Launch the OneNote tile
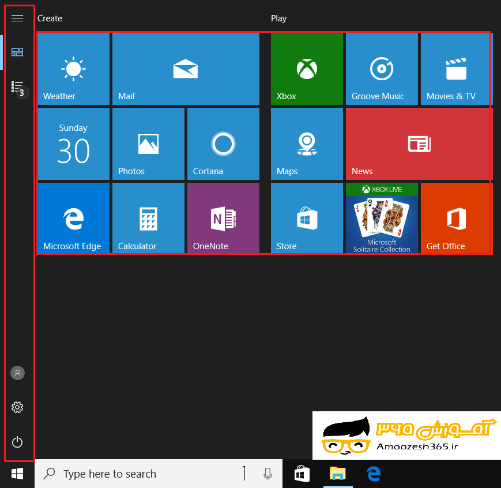 click(223, 218)
